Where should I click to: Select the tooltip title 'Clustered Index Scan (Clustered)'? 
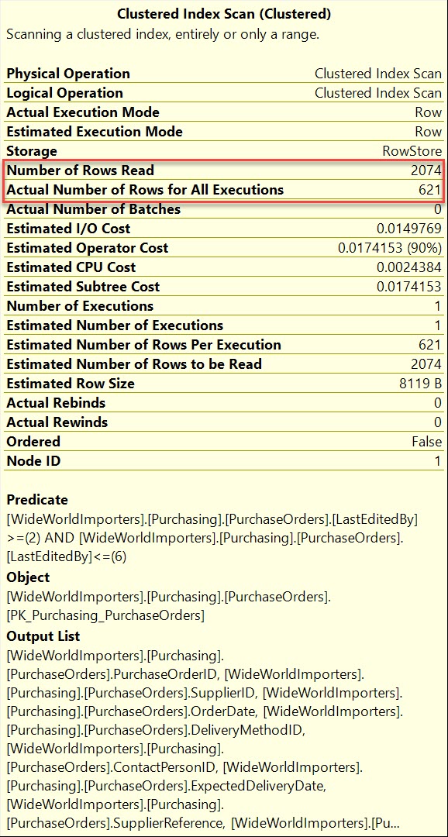224,14
